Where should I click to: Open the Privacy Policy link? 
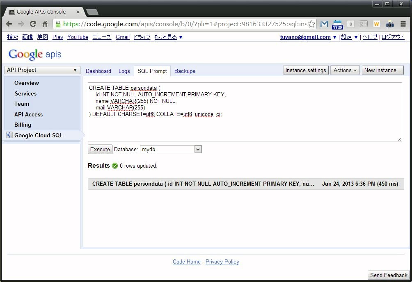[222, 262]
